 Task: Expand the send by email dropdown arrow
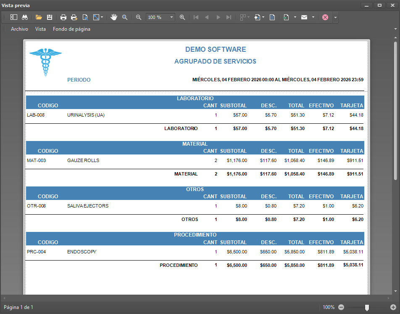point(313,17)
